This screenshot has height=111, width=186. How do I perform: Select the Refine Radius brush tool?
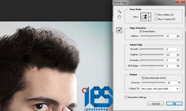click(x=119, y=30)
